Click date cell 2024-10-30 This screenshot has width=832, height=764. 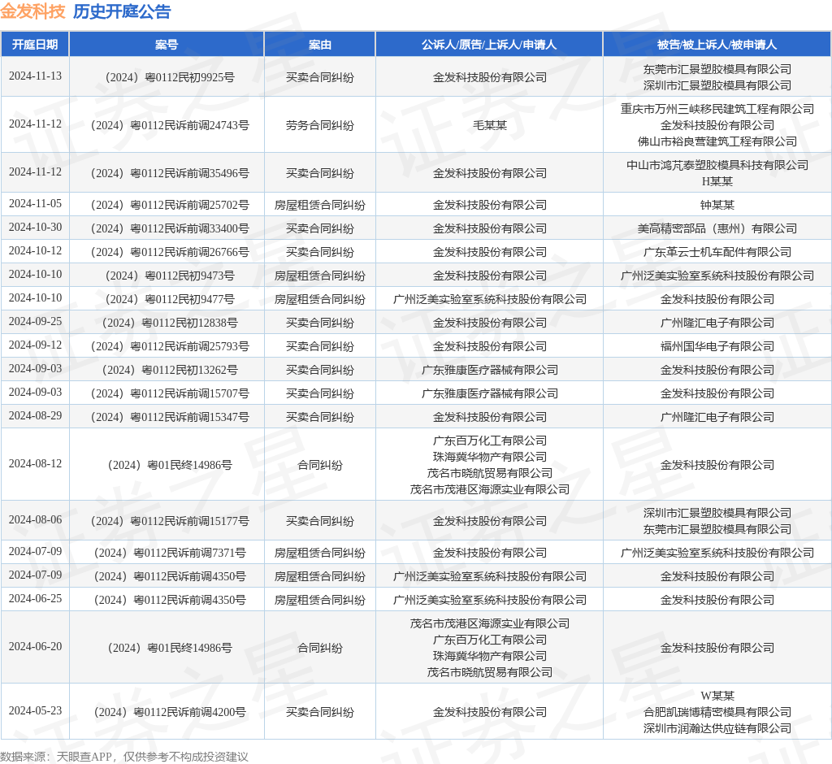[x=35, y=228]
